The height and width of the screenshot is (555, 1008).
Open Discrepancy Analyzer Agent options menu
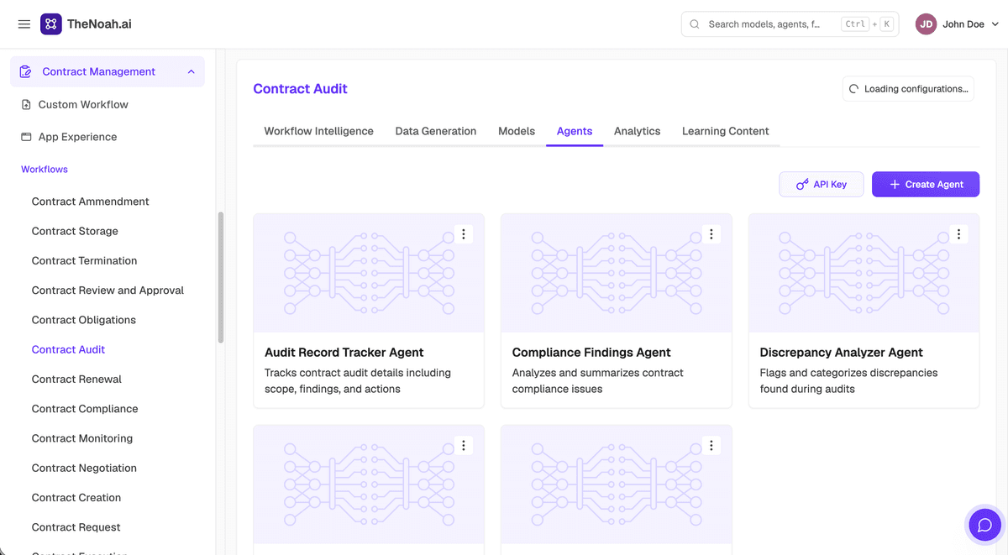(959, 234)
